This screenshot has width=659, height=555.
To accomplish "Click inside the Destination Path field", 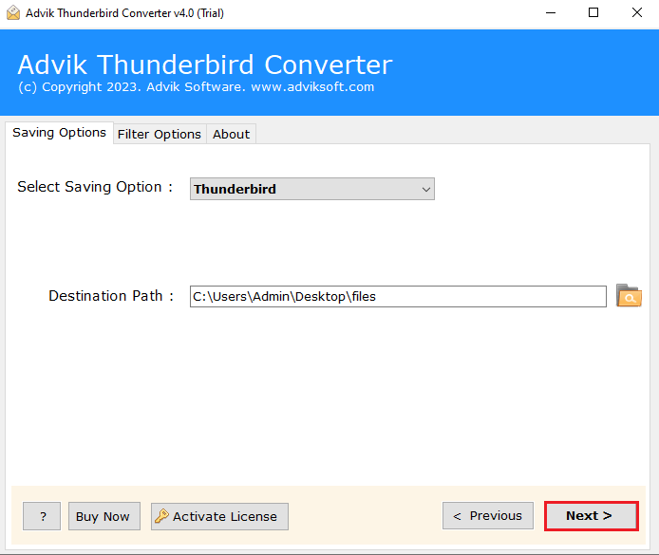I will click(x=398, y=296).
